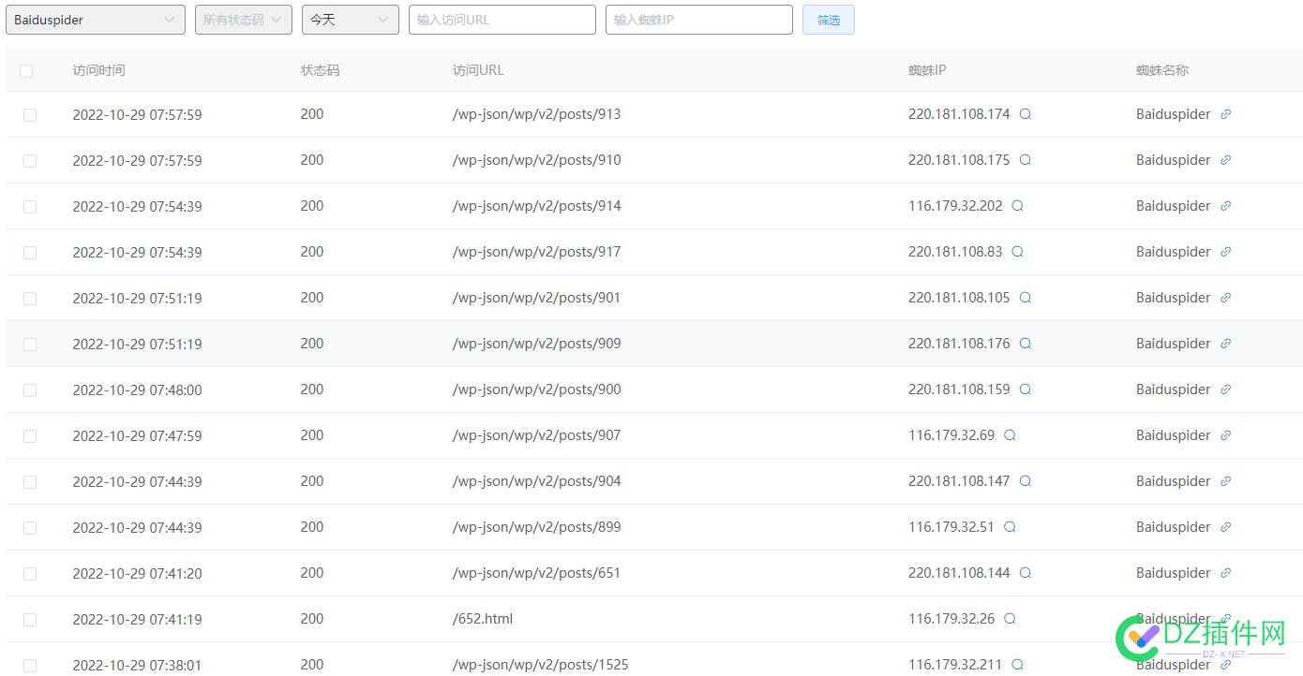This screenshot has height=676, width=1303.
Task: Check the row for /wp-json/wp/v2/posts/914
Action: click(x=30, y=207)
